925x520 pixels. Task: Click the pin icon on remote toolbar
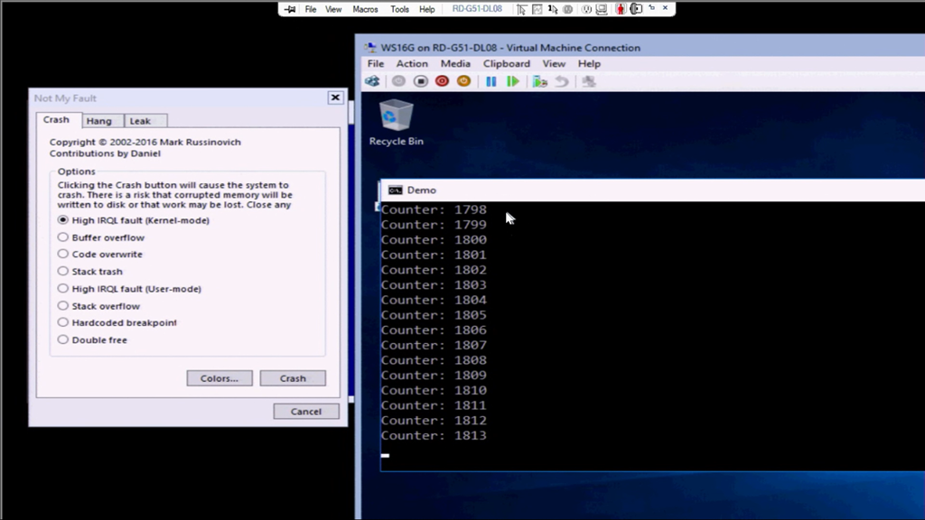pyautogui.click(x=290, y=9)
